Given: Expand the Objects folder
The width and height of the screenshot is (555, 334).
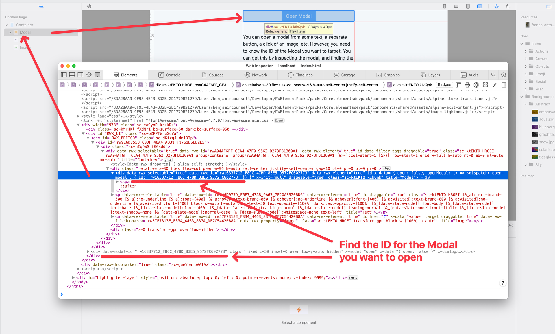Looking at the screenshot, I should [x=526, y=66].
